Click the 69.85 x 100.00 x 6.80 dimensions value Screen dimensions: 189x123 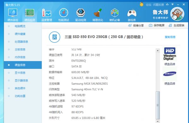pos(88,118)
